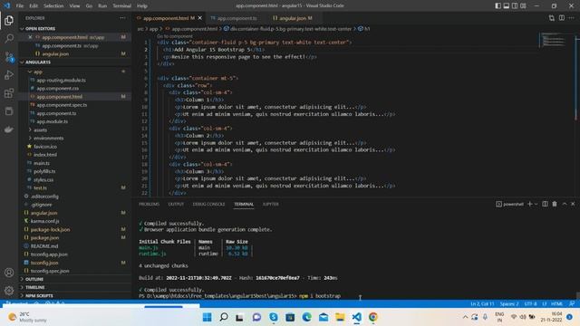This screenshot has width=580, height=326.
Task: Open the launch profile dropdown next to plus
Action: [x=536, y=204]
